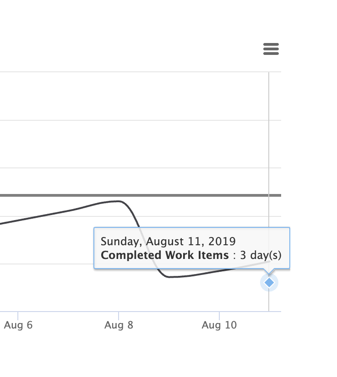Click the tick mark above Aug 8
Image resolution: width=337 pixels, height=377 pixels.
(x=119, y=316)
